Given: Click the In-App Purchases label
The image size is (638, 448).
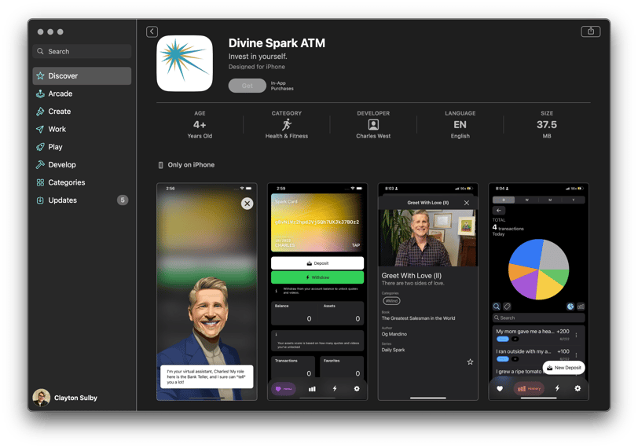Looking at the screenshot, I should click(x=282, y=86).
